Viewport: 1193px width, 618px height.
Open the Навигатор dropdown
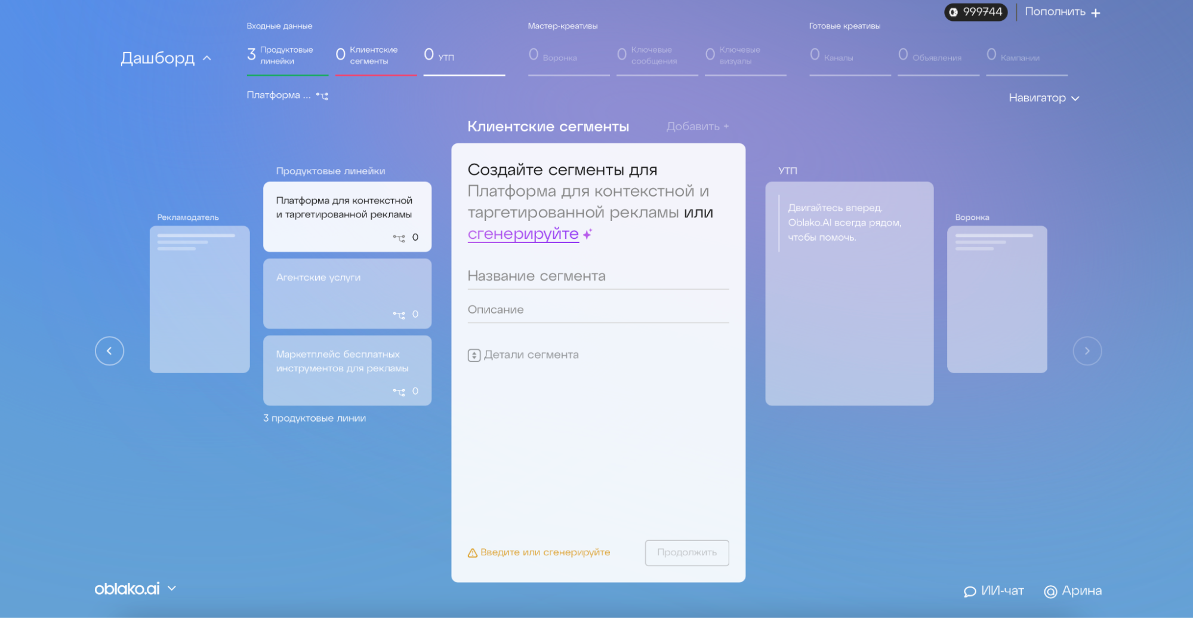1044,98
